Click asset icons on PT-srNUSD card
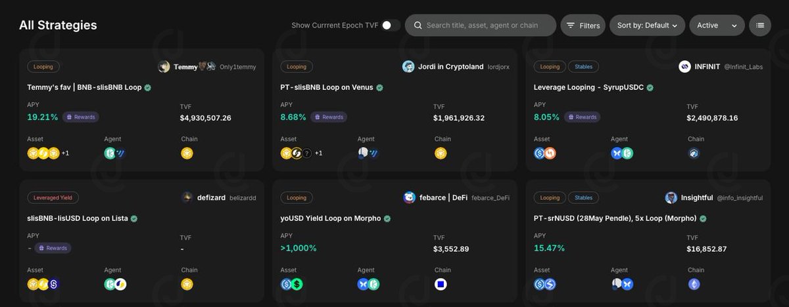Image resolution: width=789 pixels, height=307 pixels. pos(545,285)
